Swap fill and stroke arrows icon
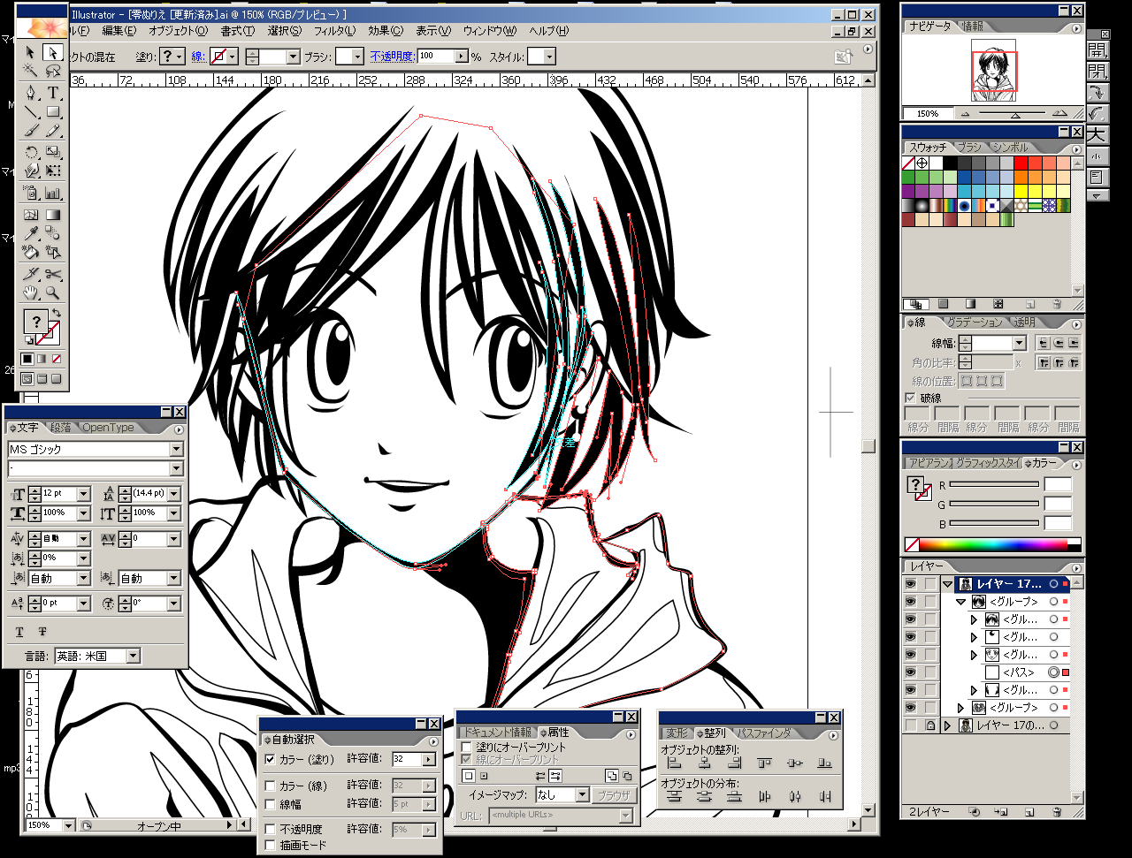Viewport: 1132px width, 858px height. (57, 314)
